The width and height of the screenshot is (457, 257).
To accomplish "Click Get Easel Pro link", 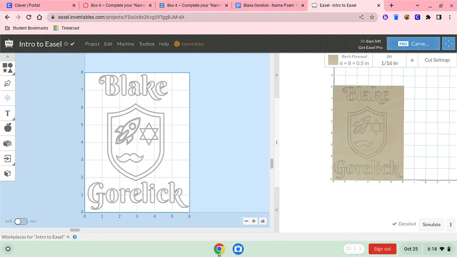I will pos(371,48).
